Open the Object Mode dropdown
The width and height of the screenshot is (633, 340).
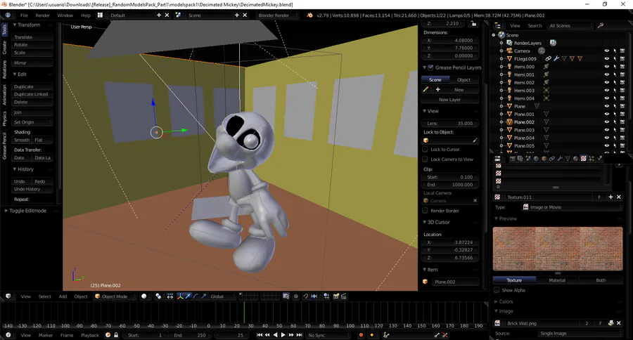115,296
